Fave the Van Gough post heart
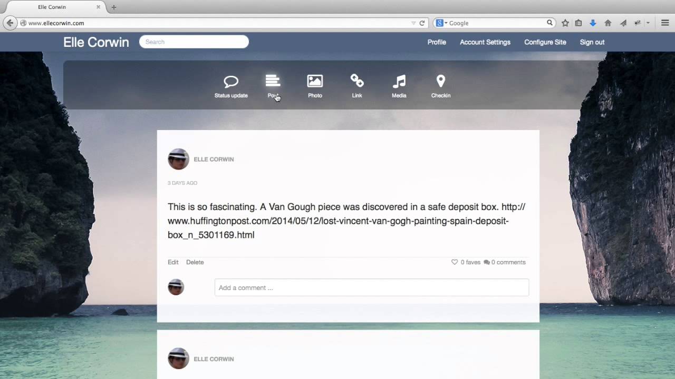The height and width of the screenshot is (379, 675). (x=455, y=262)
